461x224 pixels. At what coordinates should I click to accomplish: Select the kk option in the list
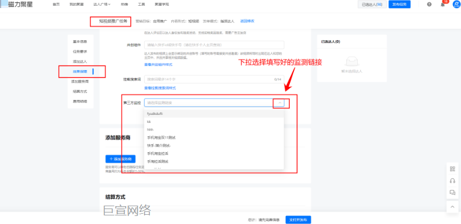[x=214, y=122]
